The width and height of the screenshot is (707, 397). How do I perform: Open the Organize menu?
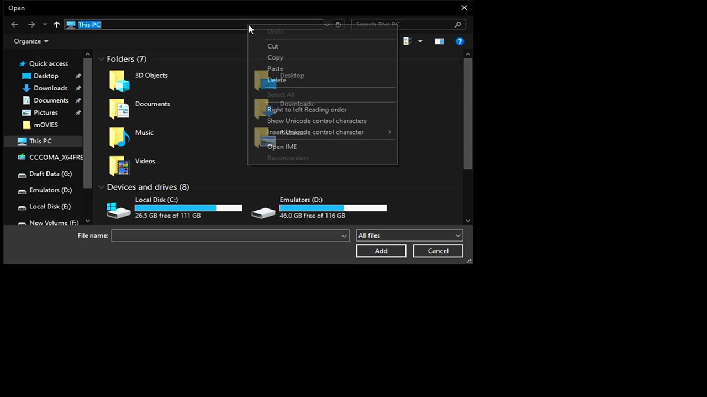(31, 41)
